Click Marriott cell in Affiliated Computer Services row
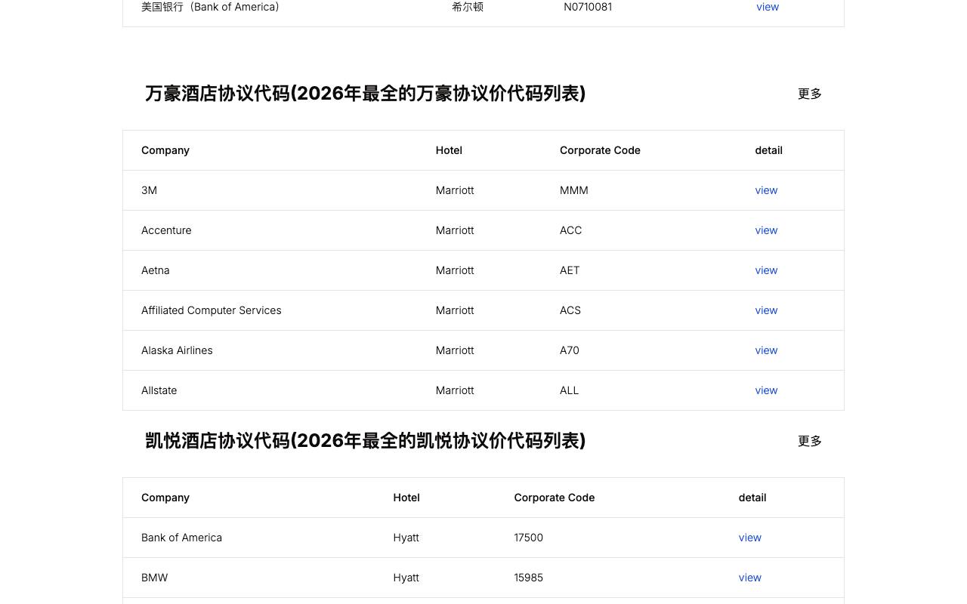The height and width of the screenshot is (604, 967). click(x=455, y=310)
